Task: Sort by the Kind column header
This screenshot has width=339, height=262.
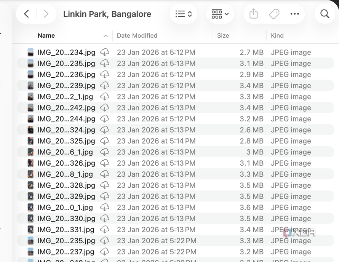Action: [x=277, y=35]
